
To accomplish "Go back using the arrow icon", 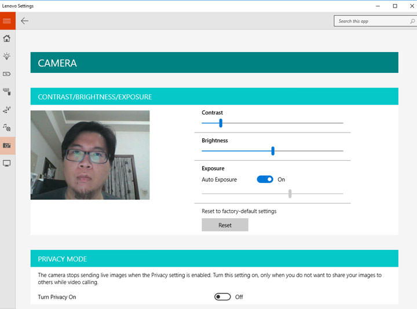I will point(24,21).
